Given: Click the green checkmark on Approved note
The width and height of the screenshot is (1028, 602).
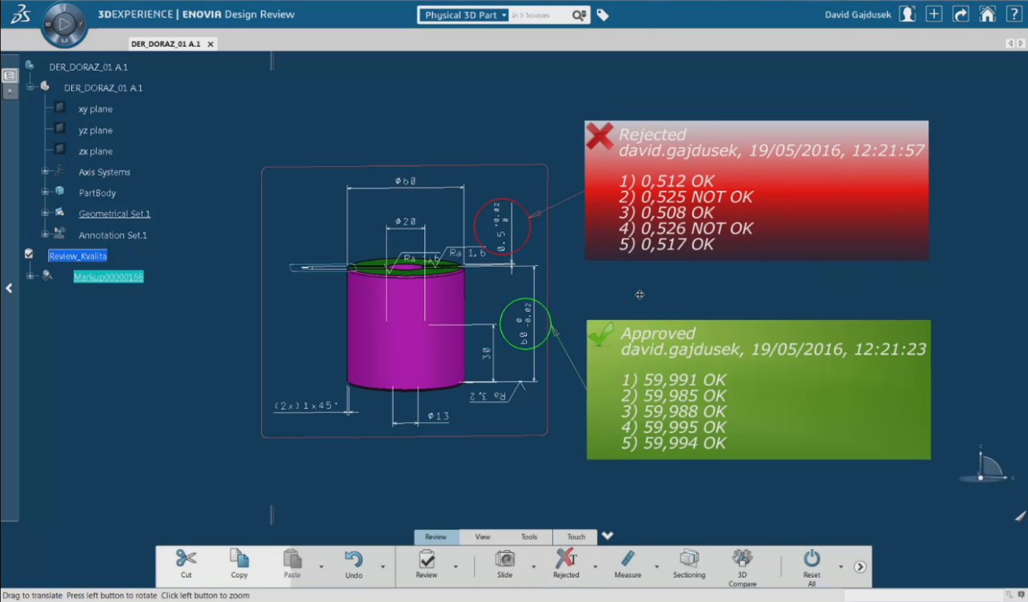Looking at the screenshot, I should [601, 334].
